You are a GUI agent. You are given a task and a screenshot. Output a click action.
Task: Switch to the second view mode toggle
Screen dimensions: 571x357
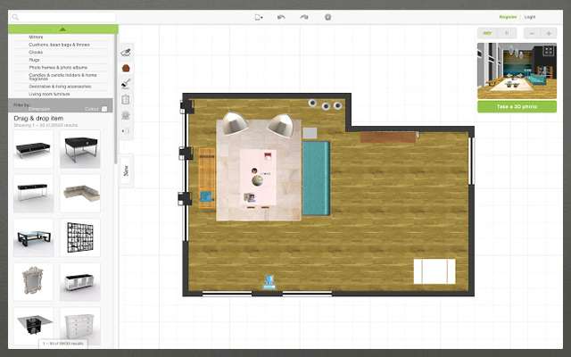506,33
